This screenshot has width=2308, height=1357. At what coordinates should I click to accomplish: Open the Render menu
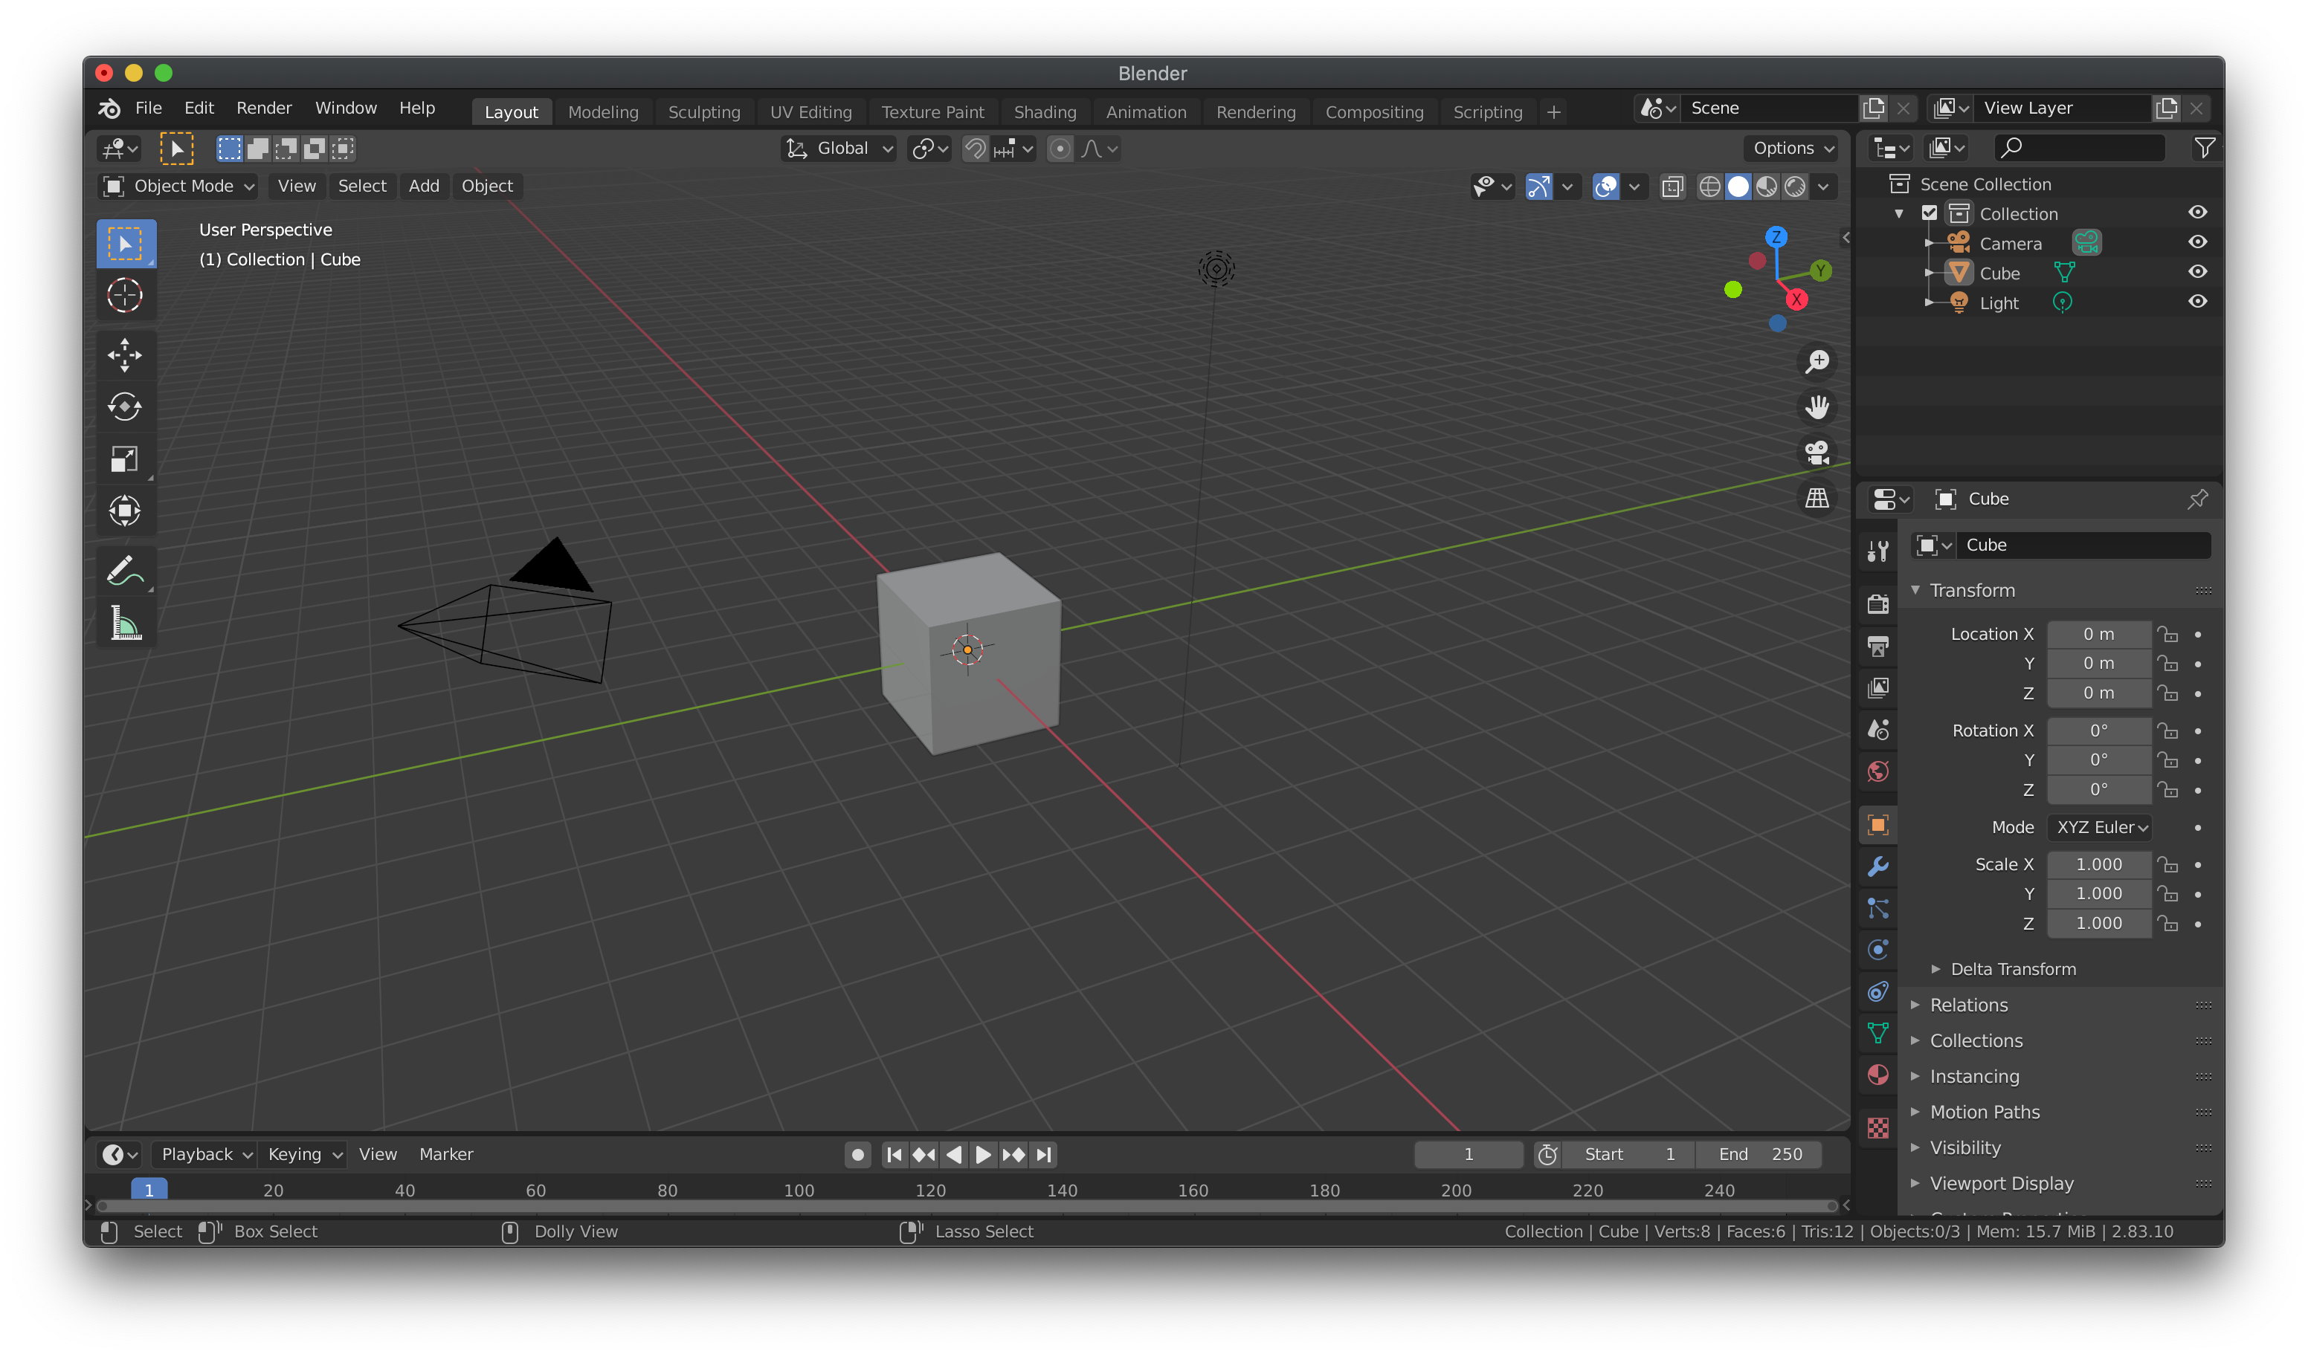264,108
